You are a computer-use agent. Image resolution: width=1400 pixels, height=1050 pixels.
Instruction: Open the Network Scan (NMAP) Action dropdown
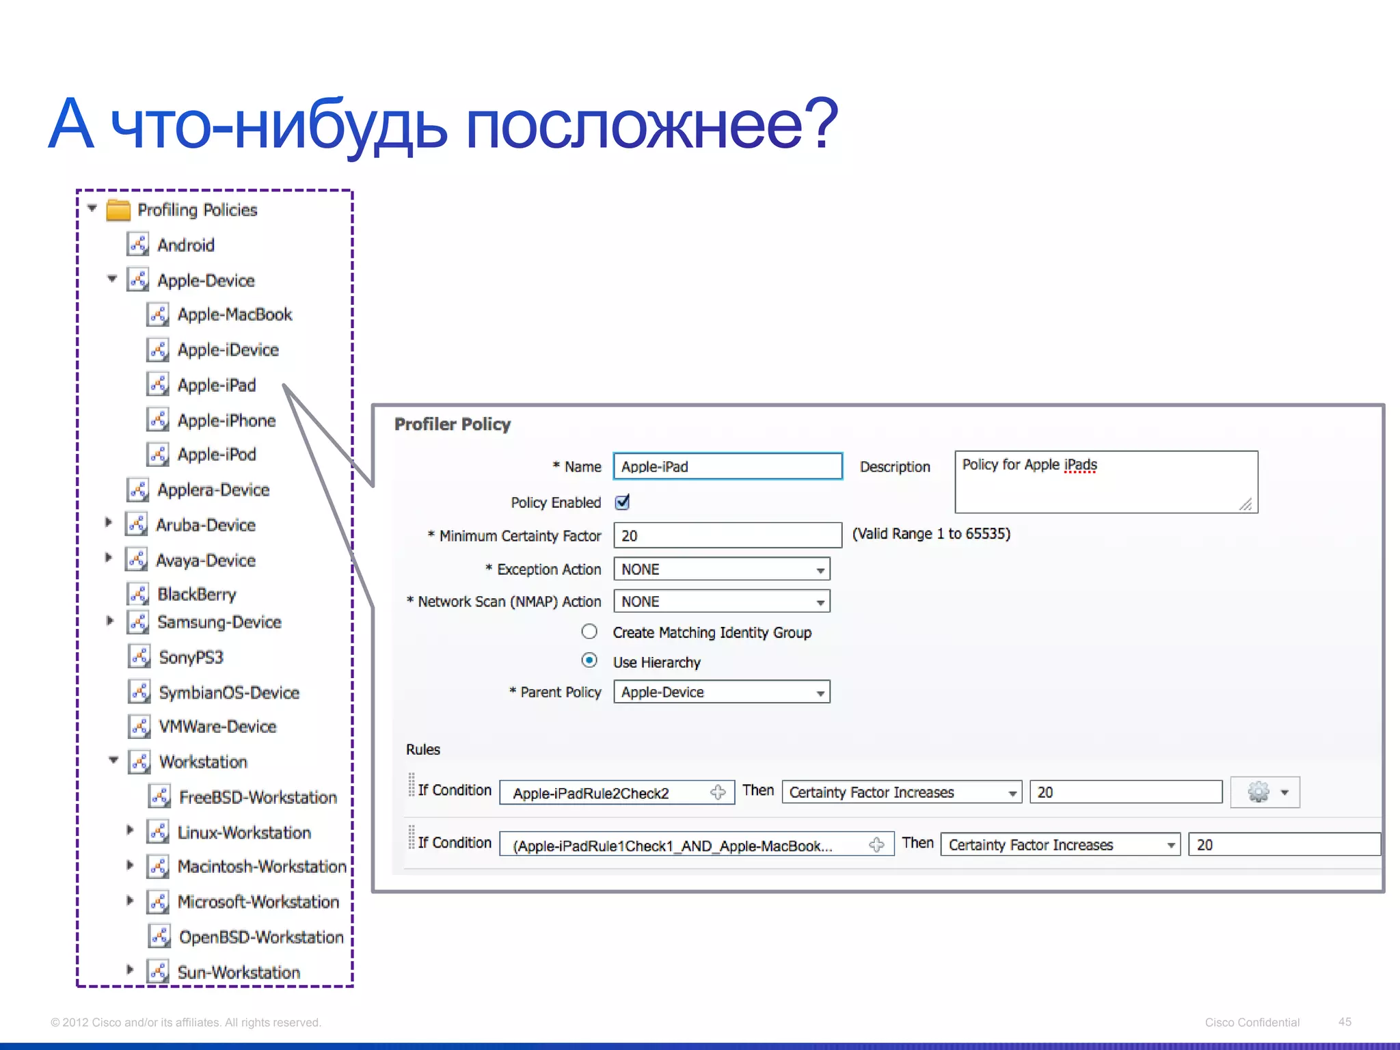click(x=722, y=602)
